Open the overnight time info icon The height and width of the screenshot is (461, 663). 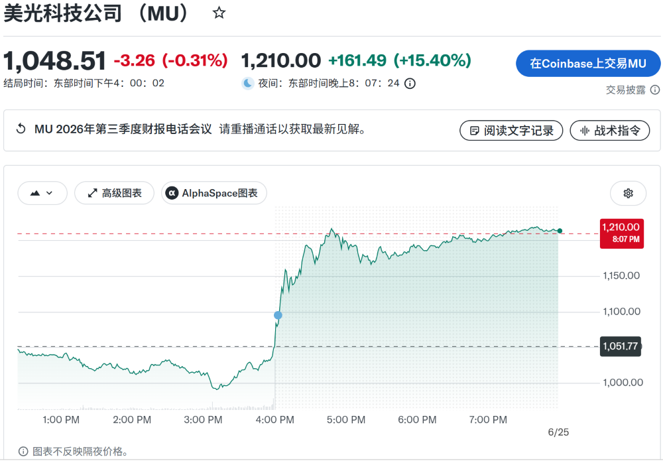410,84
